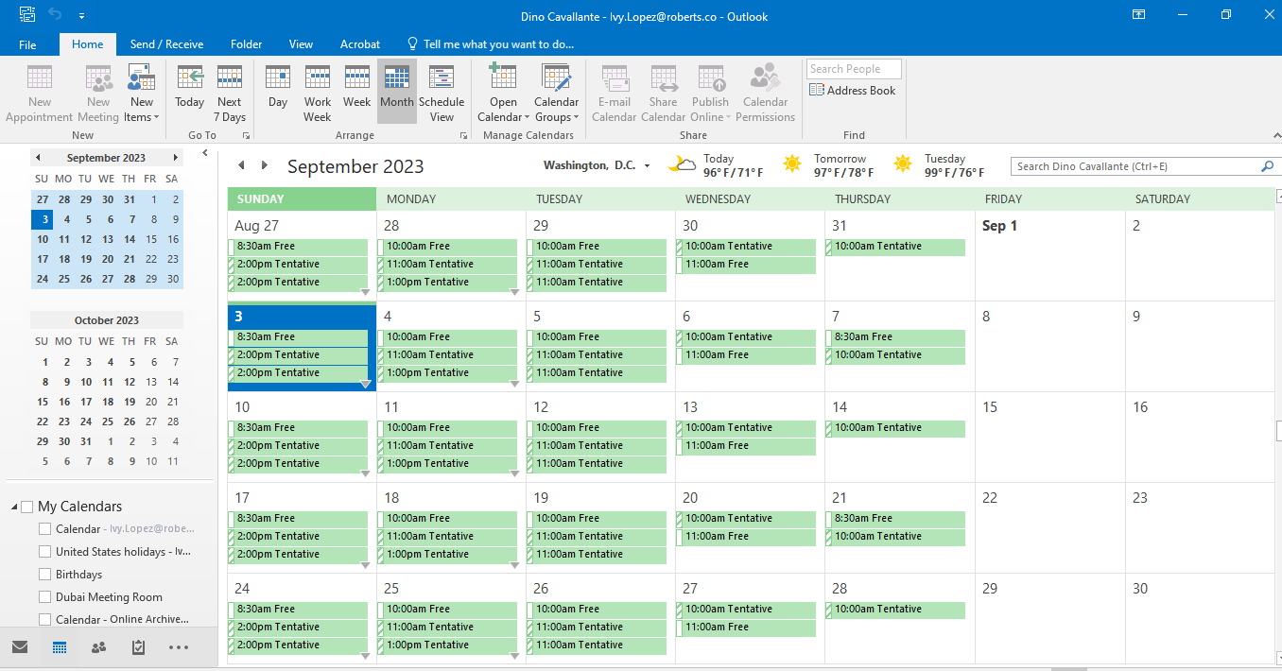Open the Open Calendar dropdown

tap(503, 93)
